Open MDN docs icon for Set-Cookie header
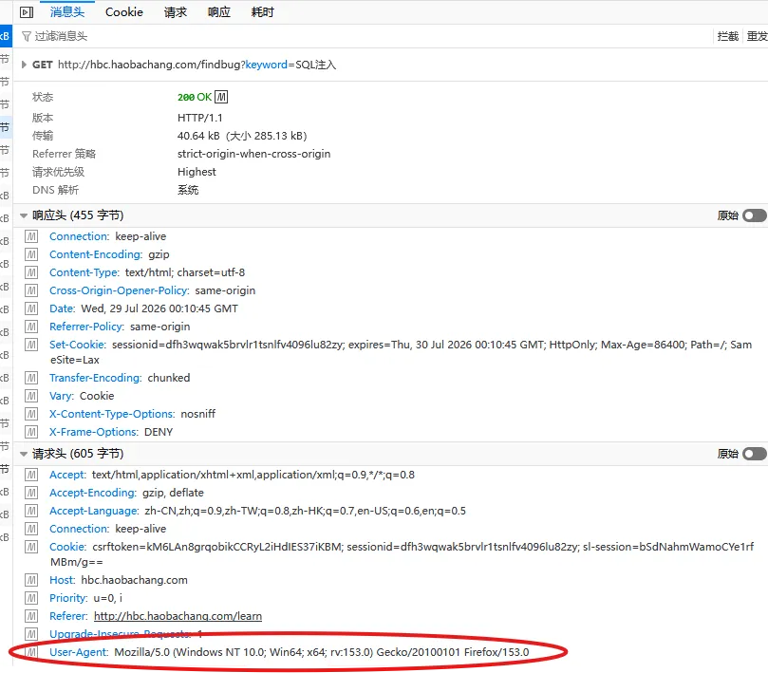This screenshot has height=673, width=768. [31, 345]
